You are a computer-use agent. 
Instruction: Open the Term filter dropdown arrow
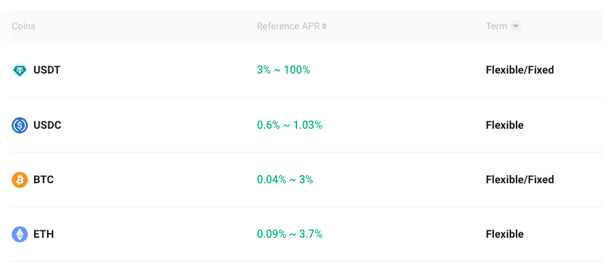pyautogui.click(x=516, y=26)
